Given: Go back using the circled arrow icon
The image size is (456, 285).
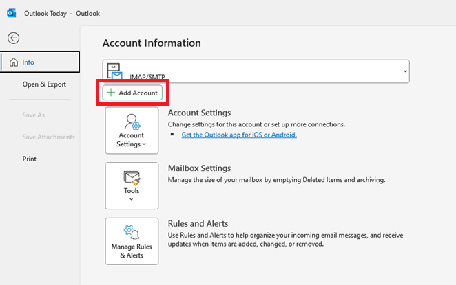Looking at the screenshot, I should (13, 38).
